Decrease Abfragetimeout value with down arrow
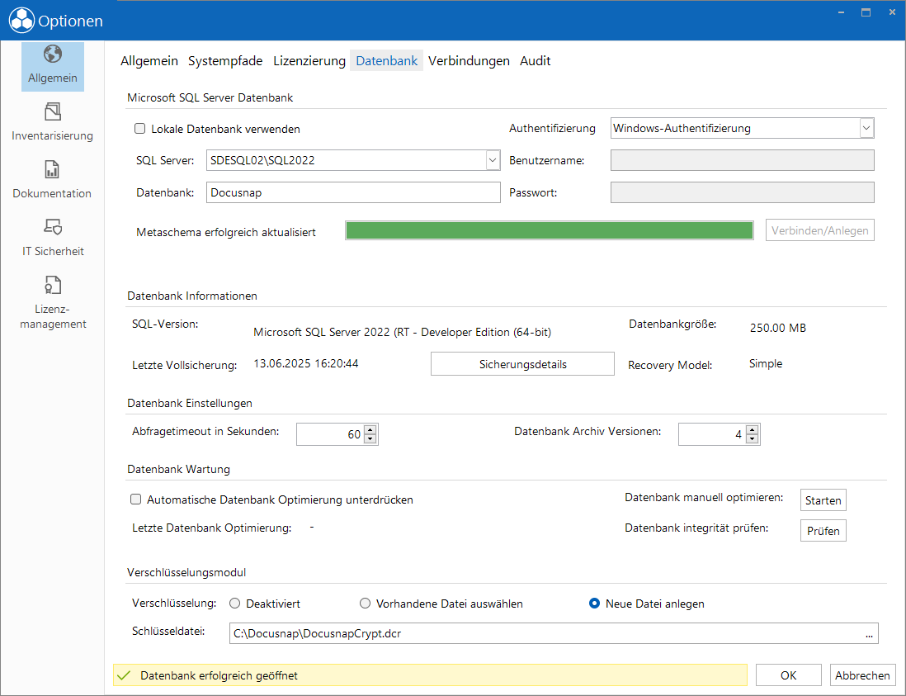The image size is (906, 696). tap(370, 438)
